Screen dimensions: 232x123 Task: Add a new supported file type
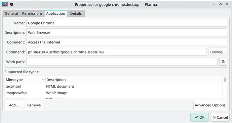[14, 105]
